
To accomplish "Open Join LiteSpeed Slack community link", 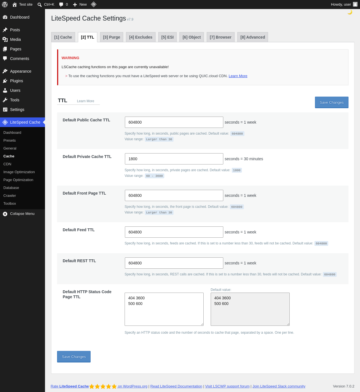I will pos(279,386).
